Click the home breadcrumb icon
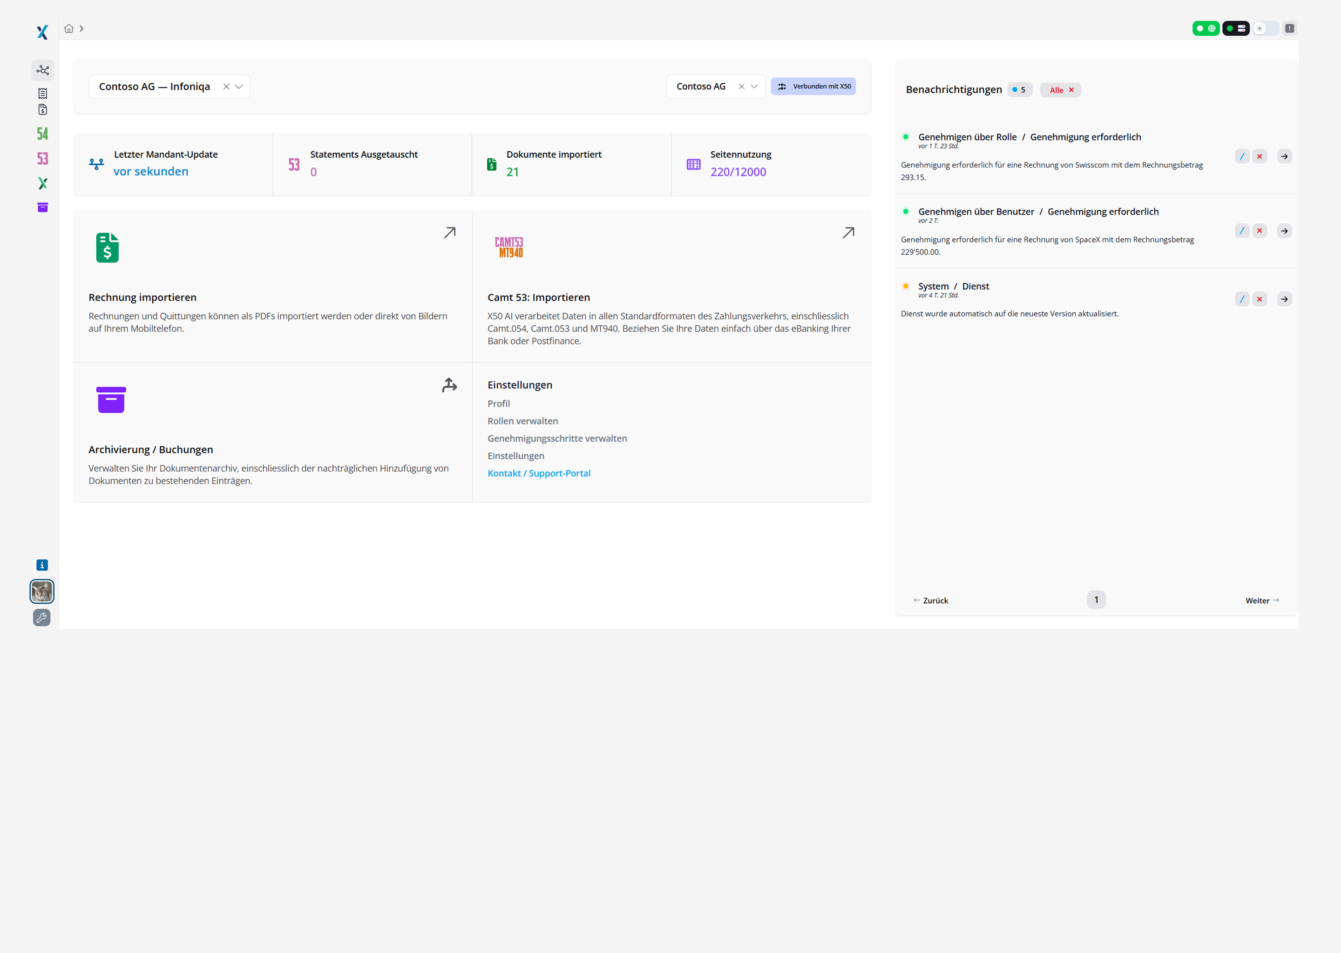1341x953 pixels. pyautogui.click(x=69, y=28)
